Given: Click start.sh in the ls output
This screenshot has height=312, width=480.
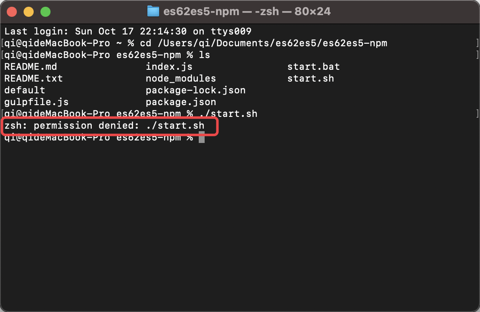Looking at the screenshot, I should coord(310,79).
